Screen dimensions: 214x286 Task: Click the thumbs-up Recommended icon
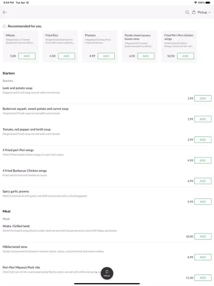pos(4,26)
